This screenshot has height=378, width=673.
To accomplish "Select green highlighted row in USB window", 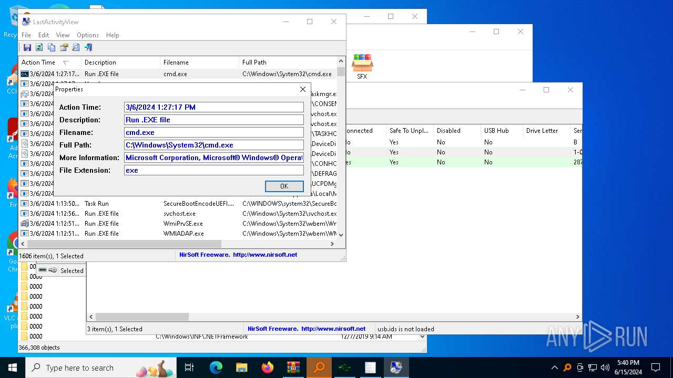I will pos(463,163).
